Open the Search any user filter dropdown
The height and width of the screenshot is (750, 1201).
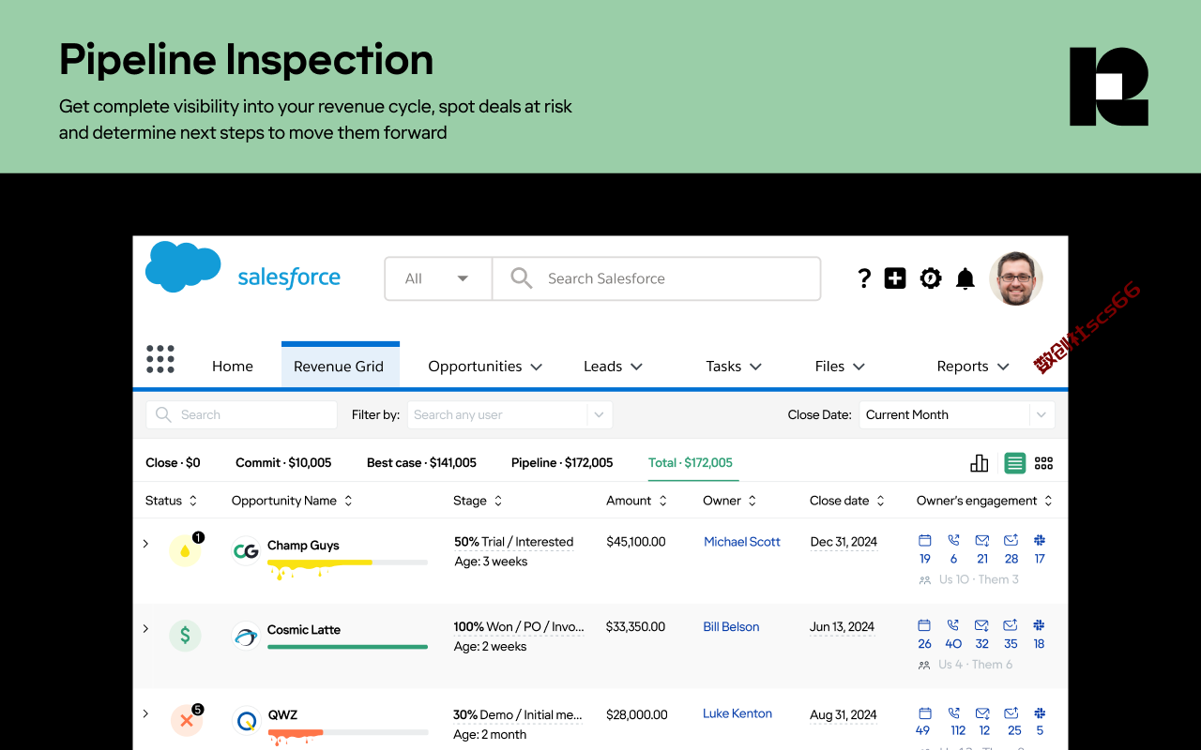click(x=509, y=414)
